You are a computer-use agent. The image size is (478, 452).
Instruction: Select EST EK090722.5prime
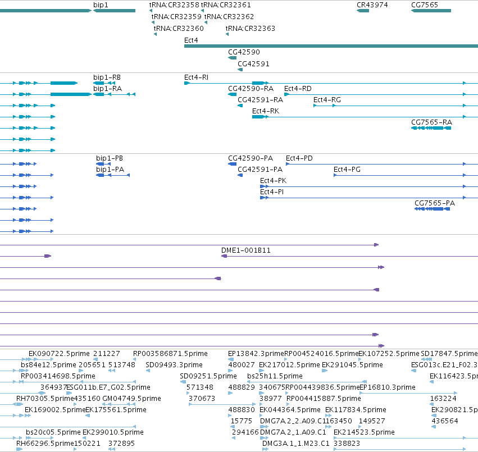tap(59, 354)
